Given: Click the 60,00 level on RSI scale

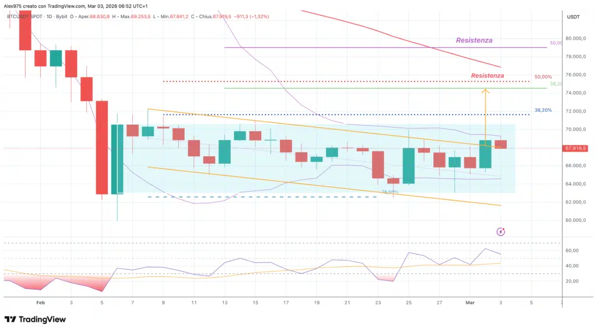Looking at the screenshot, I should pos(571,251).
